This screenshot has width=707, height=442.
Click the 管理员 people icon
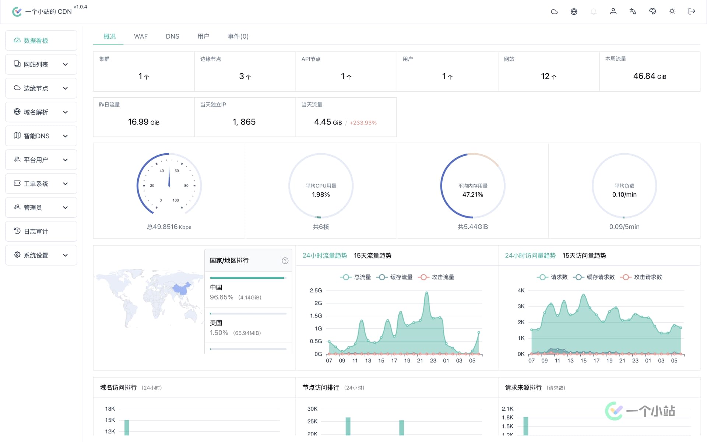pyautogui.click(x=17, y=207)
